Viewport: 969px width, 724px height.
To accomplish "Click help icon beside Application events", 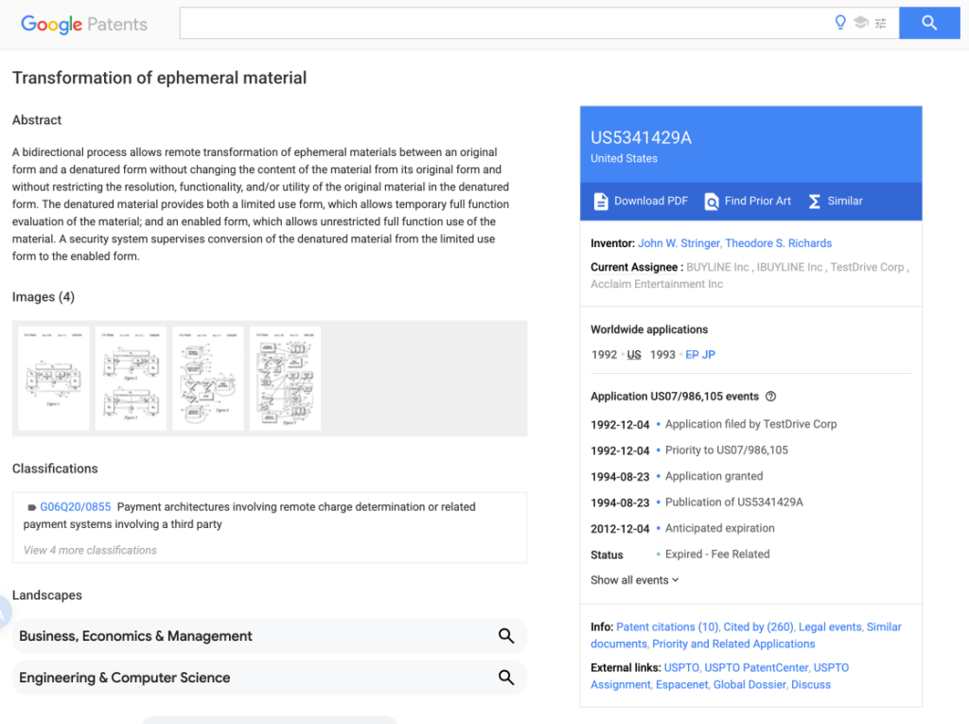I will [x=770, y=397].
